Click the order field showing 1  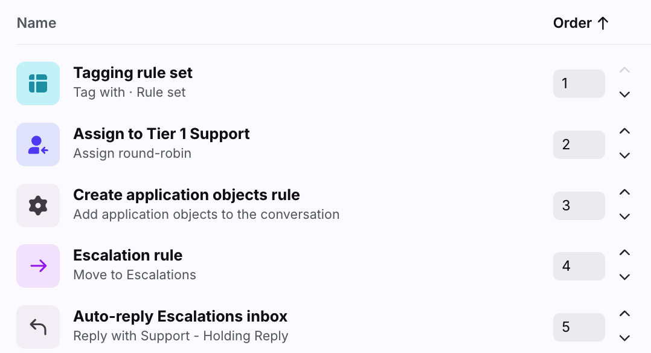(579, 83)
